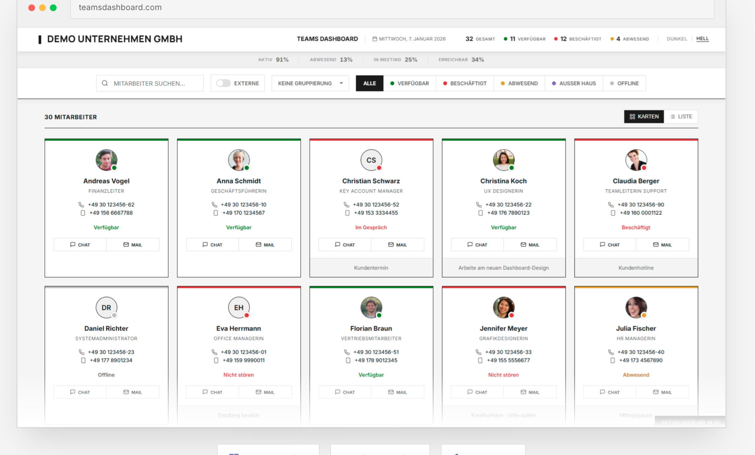755x455 pixels.
Task: Click chat bubble icon for Christian Schwarz
Action: coord(337,245)
